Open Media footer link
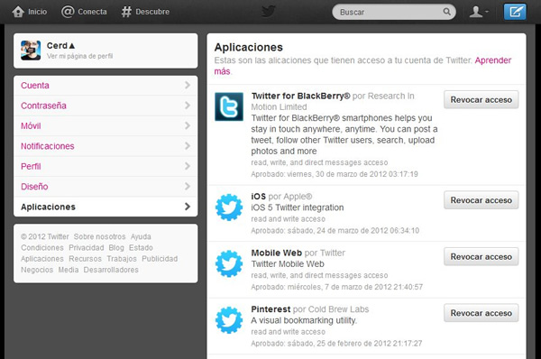 (69, 270)
